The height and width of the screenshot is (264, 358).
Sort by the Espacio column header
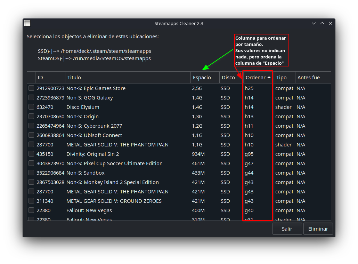point(205,78)
